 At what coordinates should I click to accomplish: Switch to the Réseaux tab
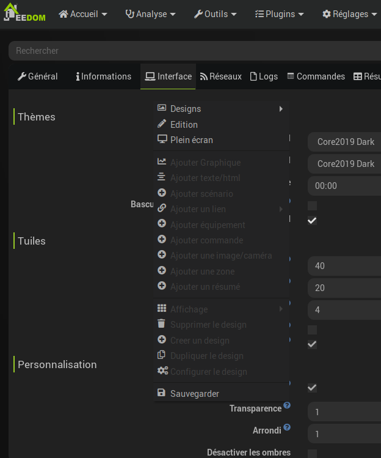tap(220, 76)
